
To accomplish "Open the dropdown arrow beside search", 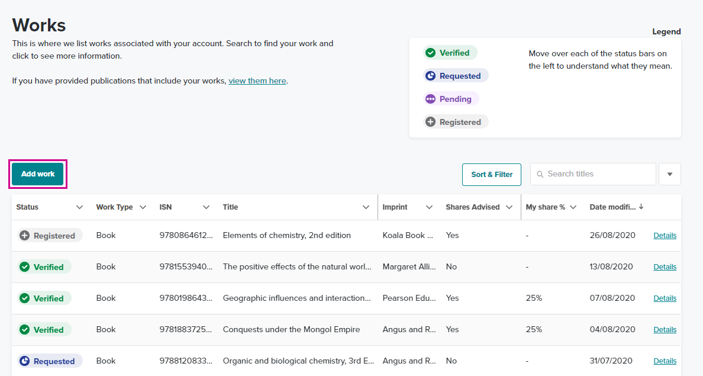I will point(669,174).
